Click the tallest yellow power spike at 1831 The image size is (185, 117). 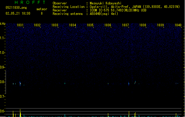(x=20, y=113)
